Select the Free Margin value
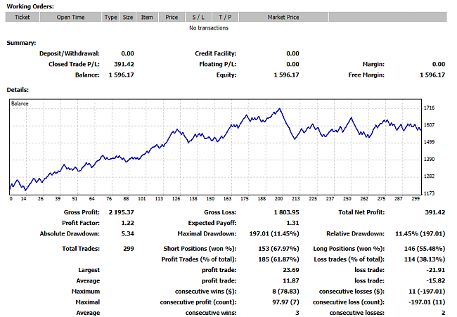 click(x=432, y=75)
